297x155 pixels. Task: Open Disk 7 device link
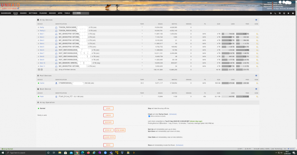point(42,53)
